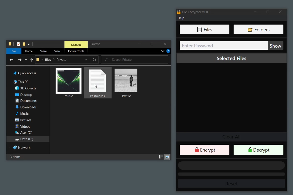The height and width of the screenshot is (195, 293).
Task: Go up one folder level
Action: [x=32, y=60]
